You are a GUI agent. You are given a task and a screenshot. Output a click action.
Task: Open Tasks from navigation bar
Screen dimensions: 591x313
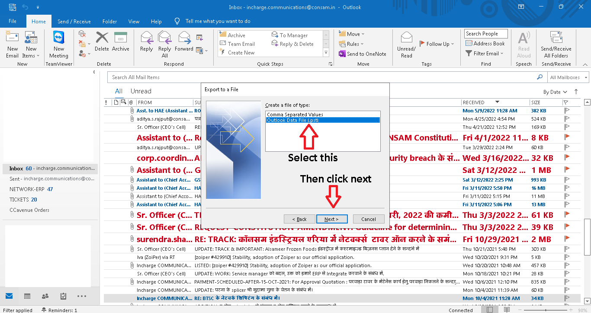click(x=64, y=296)
